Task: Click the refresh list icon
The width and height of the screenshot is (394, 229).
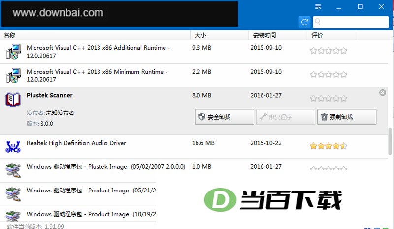Action: click(304, 22)
